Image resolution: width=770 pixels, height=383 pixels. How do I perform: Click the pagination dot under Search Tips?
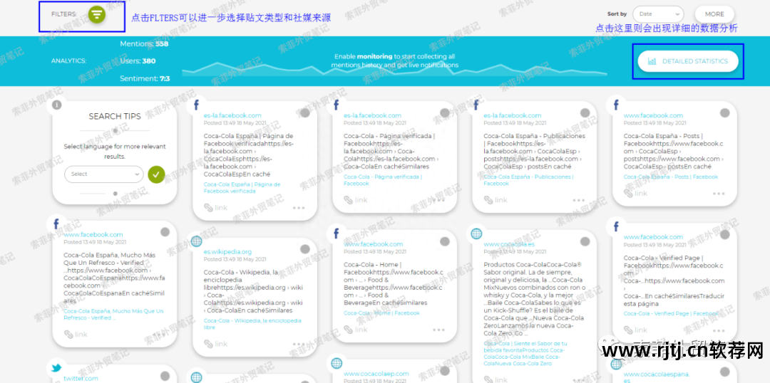pos(115,193)
